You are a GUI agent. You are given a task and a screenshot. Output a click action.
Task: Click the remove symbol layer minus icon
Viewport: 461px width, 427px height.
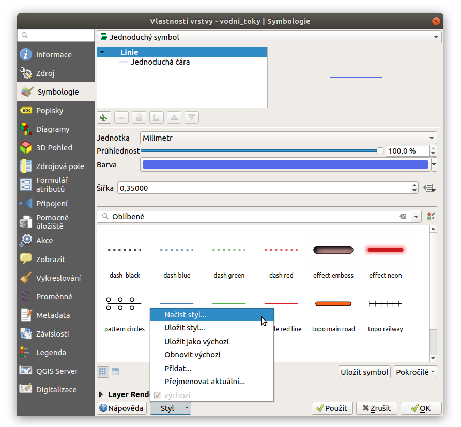click(x=121, y=117)
